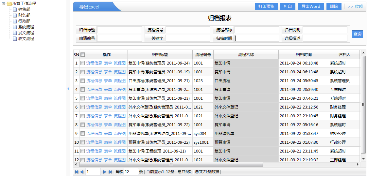Check the checkbox for row 3
Image resolution: width=368 pixels, height=176 pixels.
[x=83, y=81]
